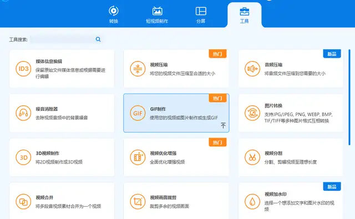The height and width of the screenshot is (219, 355).
Task: Open 噪音消除器 tool title
Action: pos(47,109)
